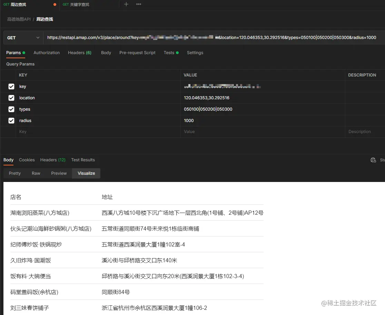
Task: Open the Tests tab
Action: [171, 53]
